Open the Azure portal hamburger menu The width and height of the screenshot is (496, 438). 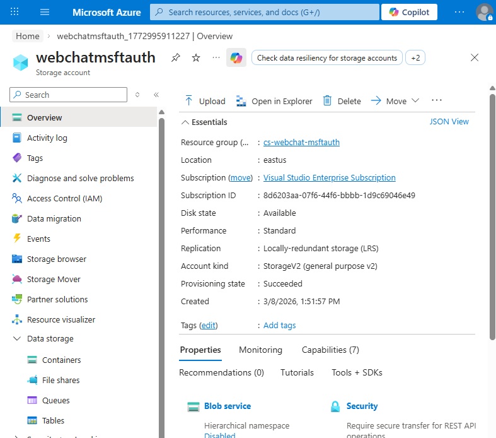point(45,12)
